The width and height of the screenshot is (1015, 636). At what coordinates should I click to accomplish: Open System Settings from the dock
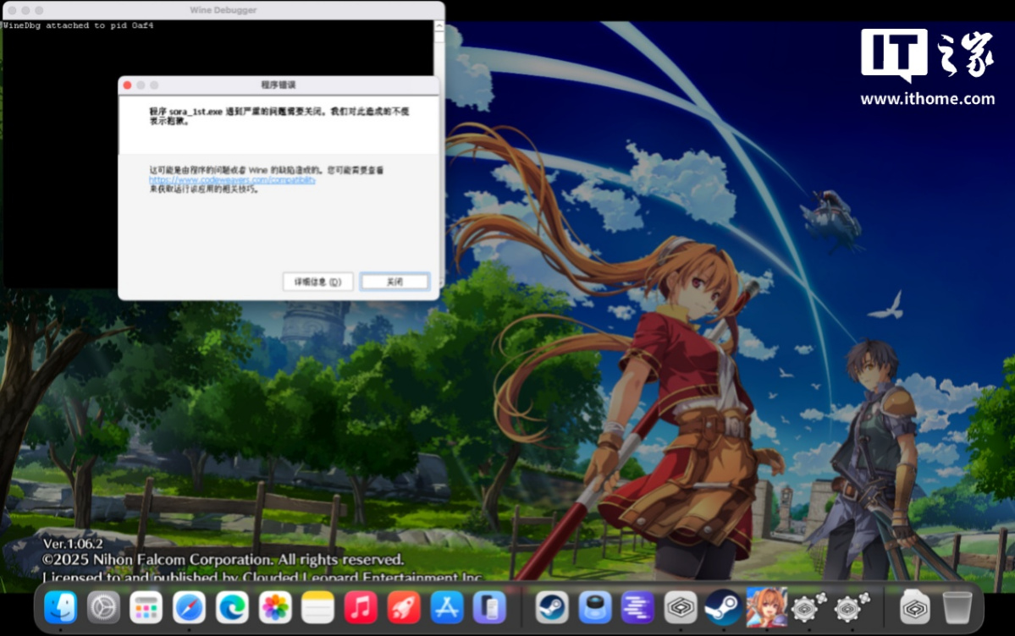(104, 607)
